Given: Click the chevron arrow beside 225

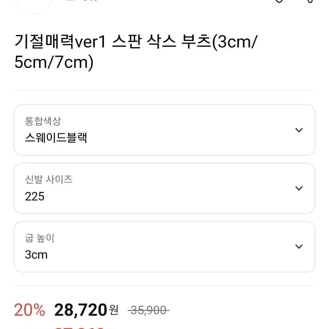Looking at the screenshot, I should (299, 188).
